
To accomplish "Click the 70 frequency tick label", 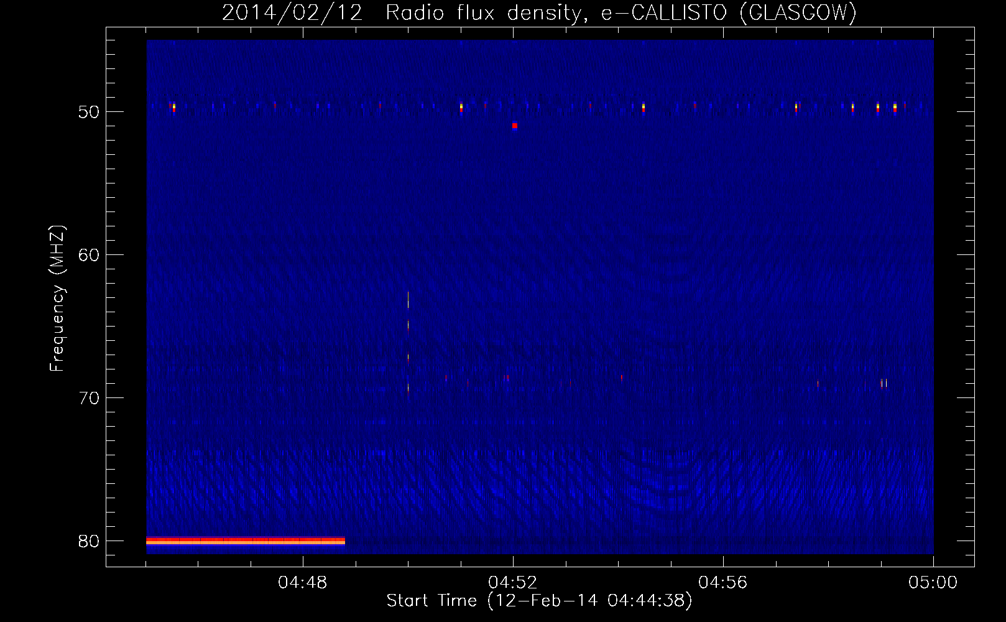I will pos(89,398).
